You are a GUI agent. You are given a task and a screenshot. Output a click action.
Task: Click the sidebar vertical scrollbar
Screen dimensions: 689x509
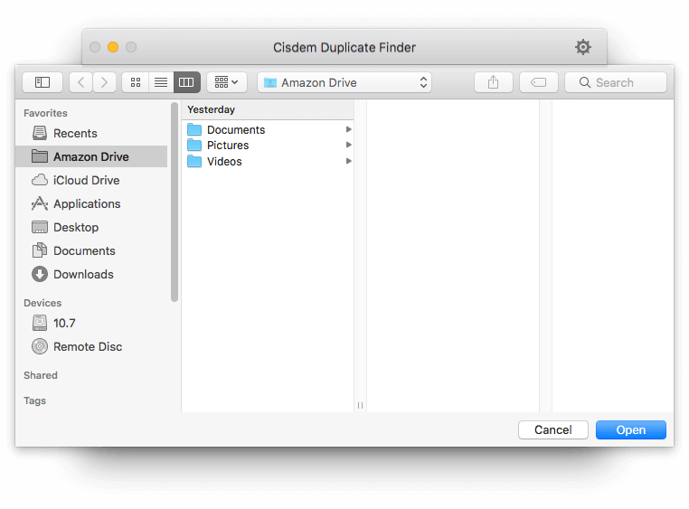(175, 202)
